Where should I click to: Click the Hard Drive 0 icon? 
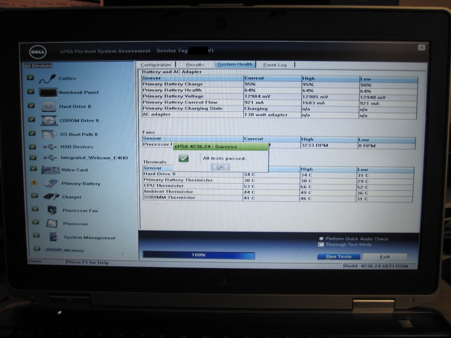point(48,107)
